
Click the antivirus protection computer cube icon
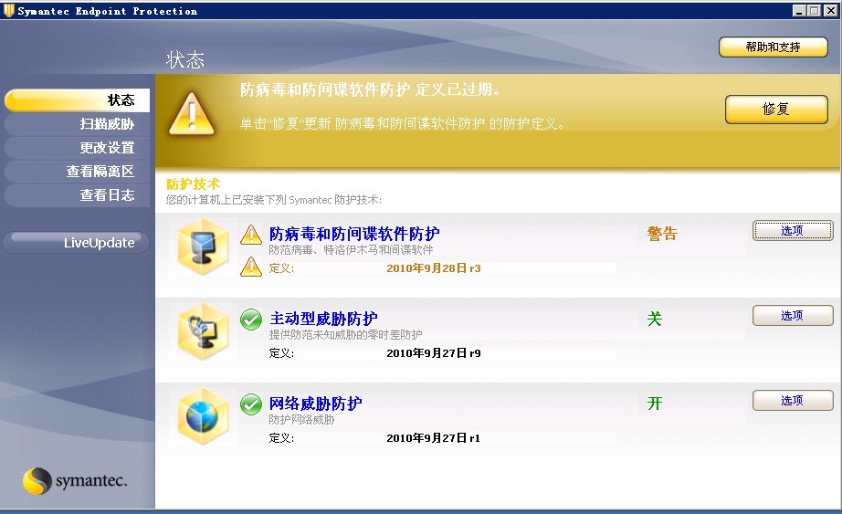[x=203, y=247]
